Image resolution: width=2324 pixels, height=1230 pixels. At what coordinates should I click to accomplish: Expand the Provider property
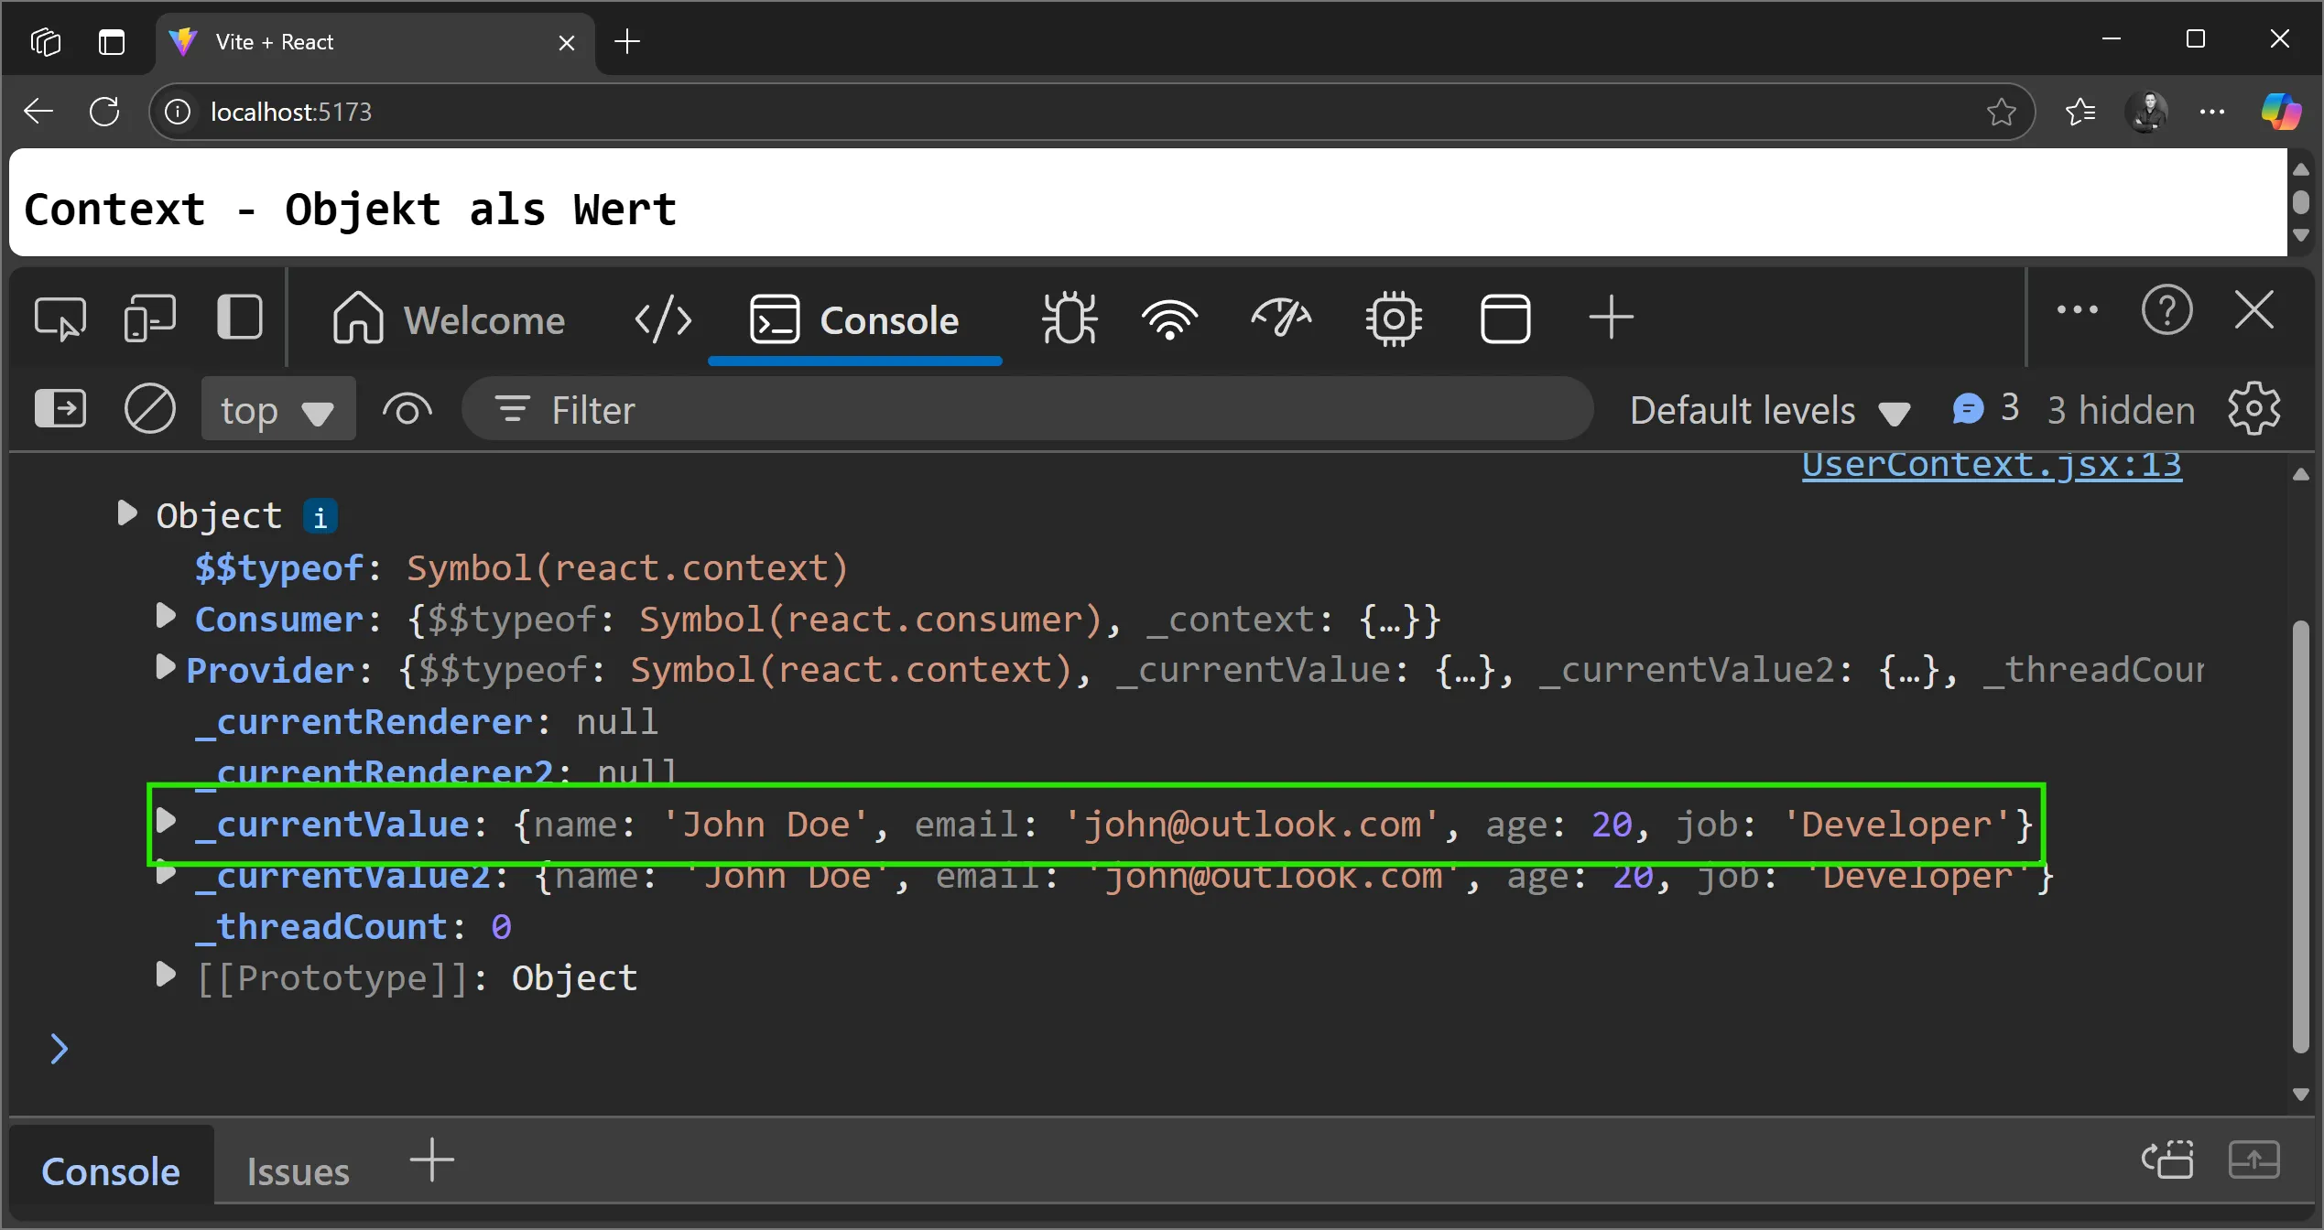[x=165, y=667]
